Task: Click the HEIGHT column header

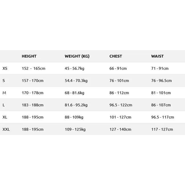Action: click(29, 56)
